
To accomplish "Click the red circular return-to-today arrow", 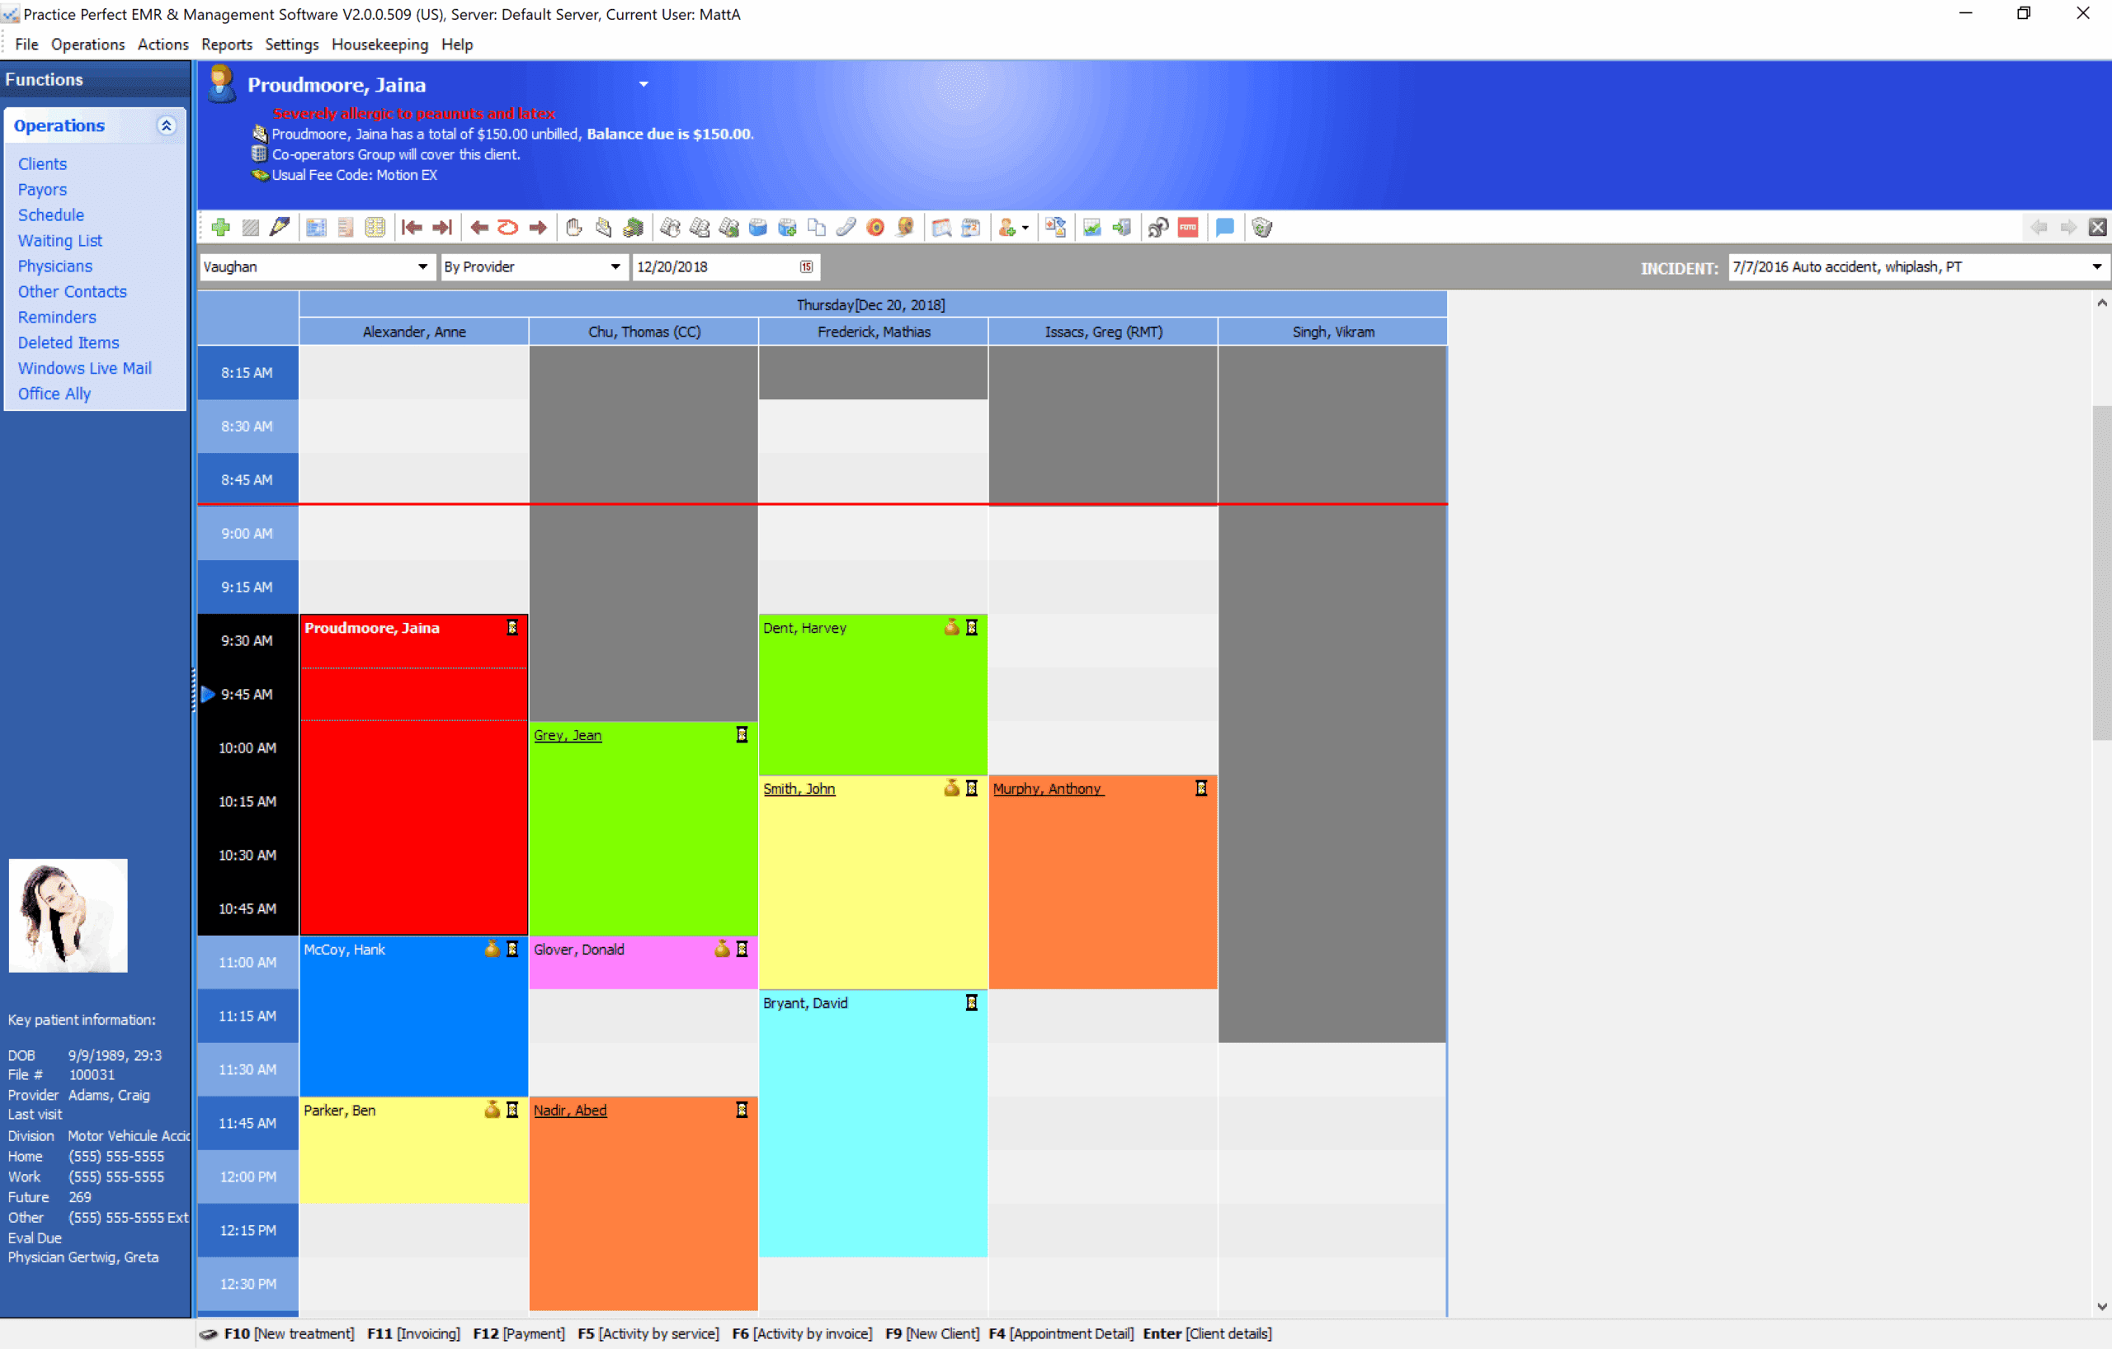I will 508,228.
